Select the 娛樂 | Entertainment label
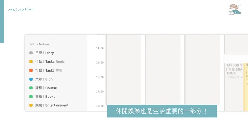Screen dimensions: 248x139 [52, 105]
